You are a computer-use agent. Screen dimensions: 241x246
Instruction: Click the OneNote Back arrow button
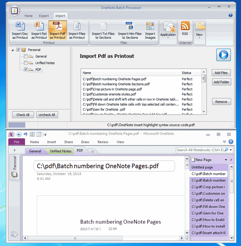(19, 134)
